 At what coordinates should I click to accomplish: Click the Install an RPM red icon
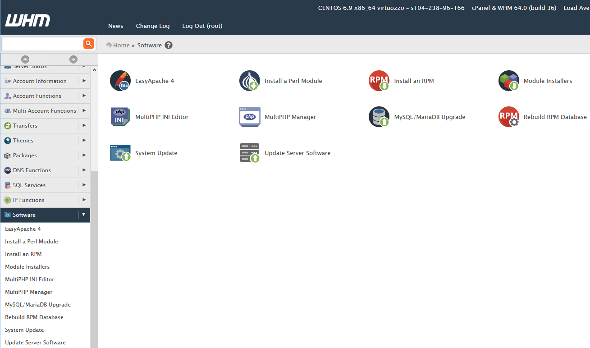[379, 81]
